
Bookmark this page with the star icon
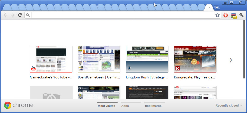pyautogui.click(x=217, y=15)
